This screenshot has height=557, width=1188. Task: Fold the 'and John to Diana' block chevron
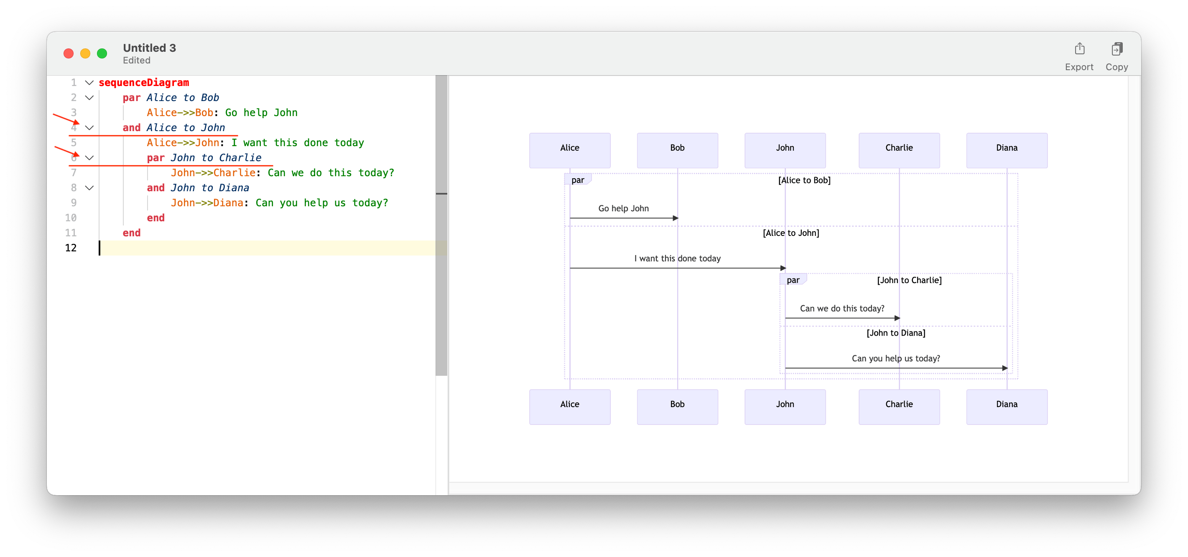tap(89, 188)
